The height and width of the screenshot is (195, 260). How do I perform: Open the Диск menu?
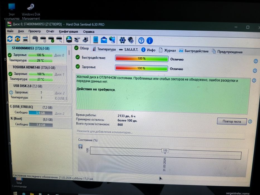click(x=21, y=31)
